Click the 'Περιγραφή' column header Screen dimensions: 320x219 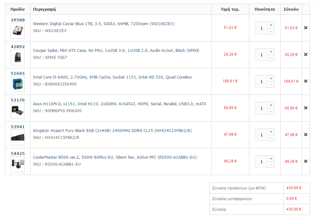click(44, 9)
